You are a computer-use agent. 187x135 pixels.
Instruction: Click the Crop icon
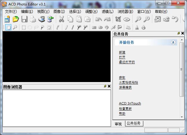click(x=118, y=19)
